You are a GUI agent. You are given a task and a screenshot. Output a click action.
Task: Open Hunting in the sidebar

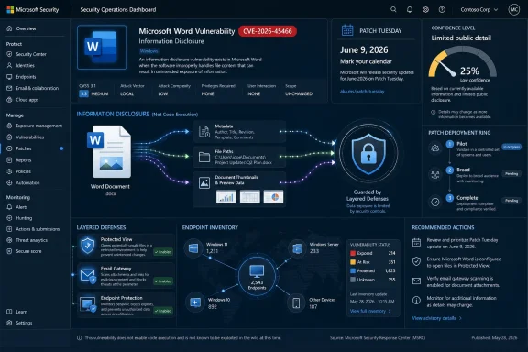tap(19, 218)
